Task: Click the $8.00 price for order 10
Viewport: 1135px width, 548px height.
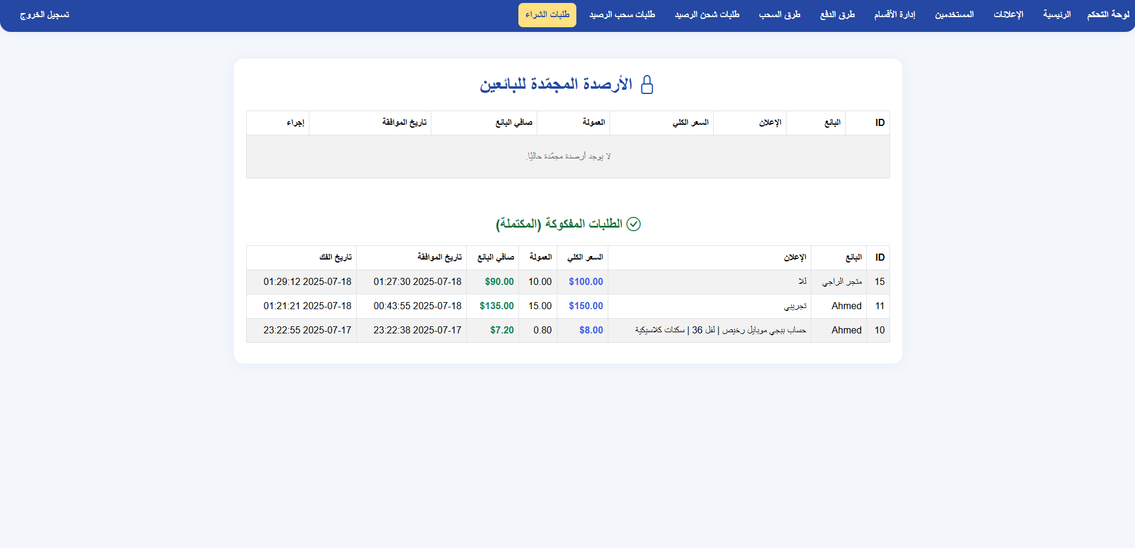Action: (x=591, y=330)
